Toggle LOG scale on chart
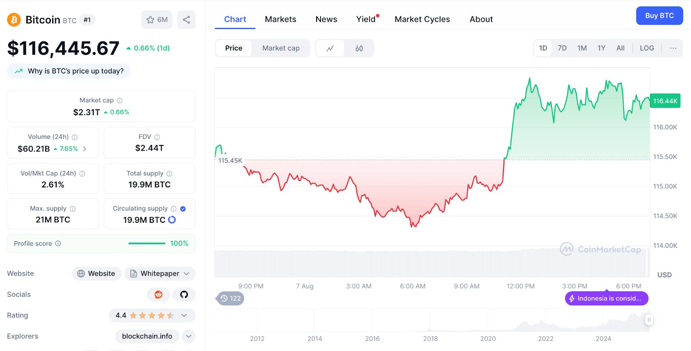This screenshot has width=691, height=351. tap(647, 48)
